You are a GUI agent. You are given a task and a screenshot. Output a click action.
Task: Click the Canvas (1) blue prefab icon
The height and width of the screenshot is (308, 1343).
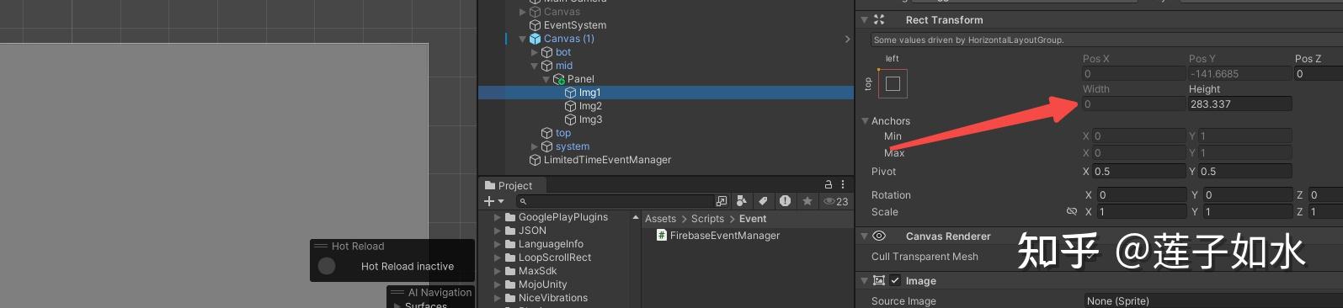click(x=536, y=39)
